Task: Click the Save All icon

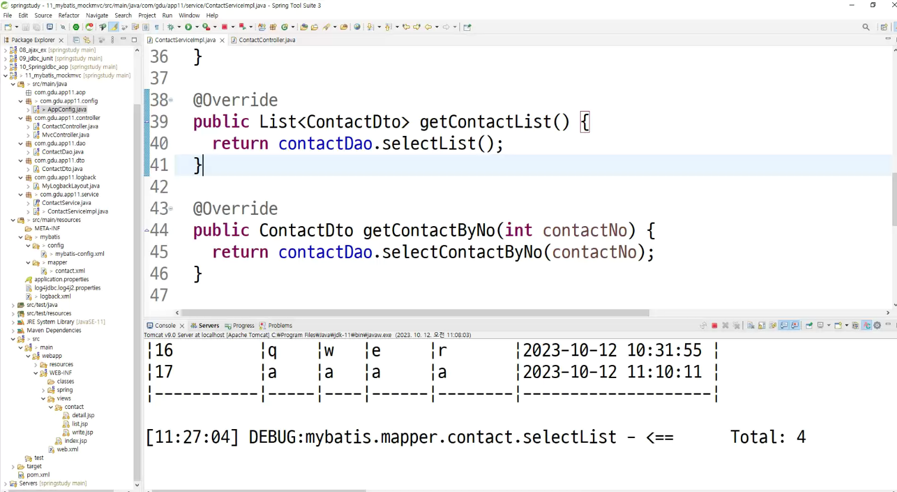Action: tap(36, 27)
